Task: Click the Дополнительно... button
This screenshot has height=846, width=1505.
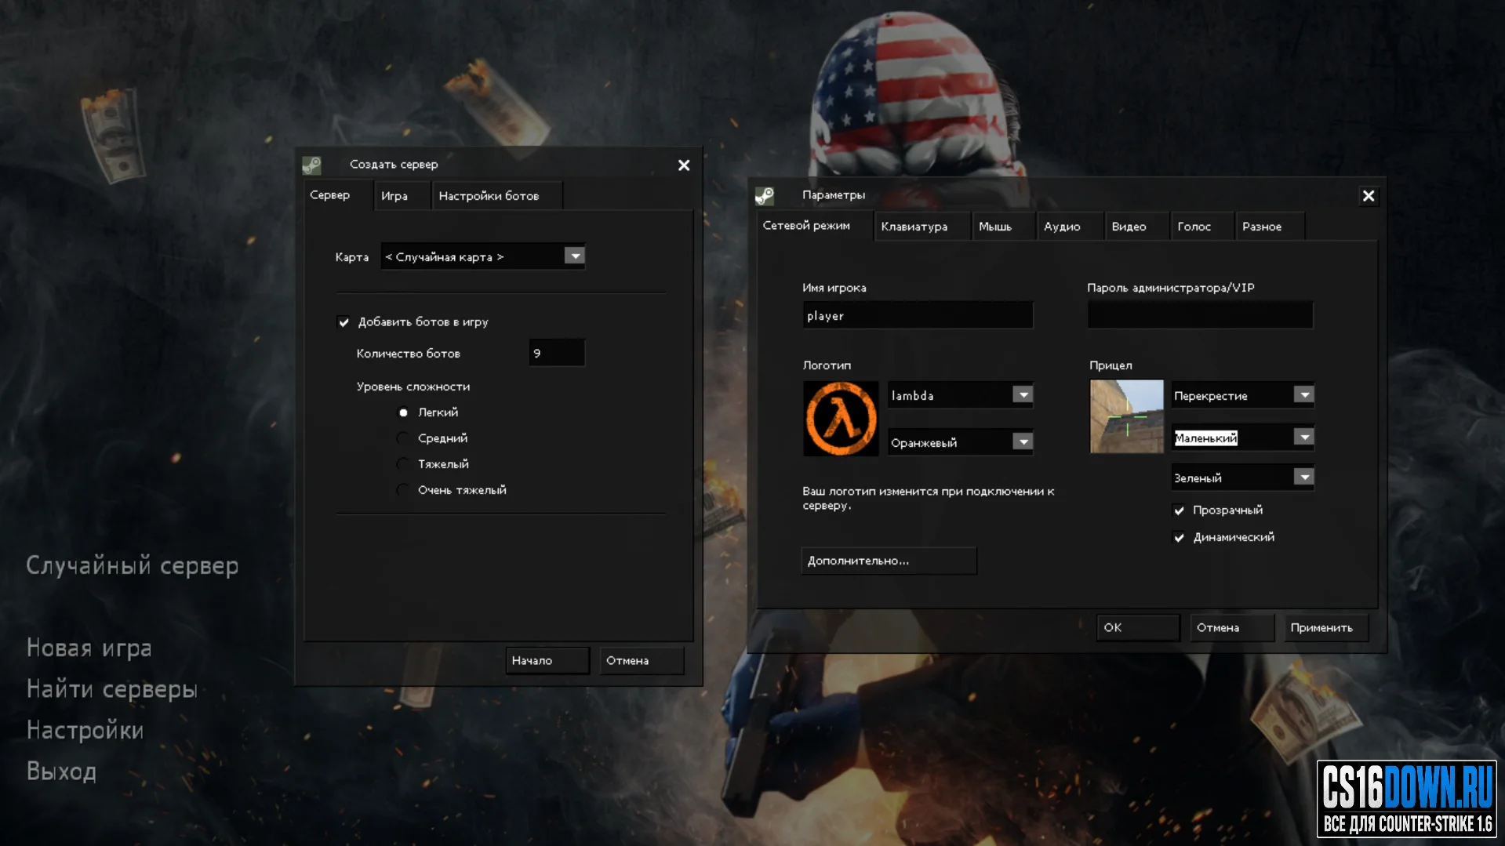Action: (x=889, y=561)
